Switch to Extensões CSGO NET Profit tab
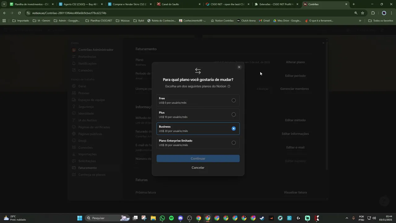The width and height of the screenshot is (396, 223). (276, 4)
